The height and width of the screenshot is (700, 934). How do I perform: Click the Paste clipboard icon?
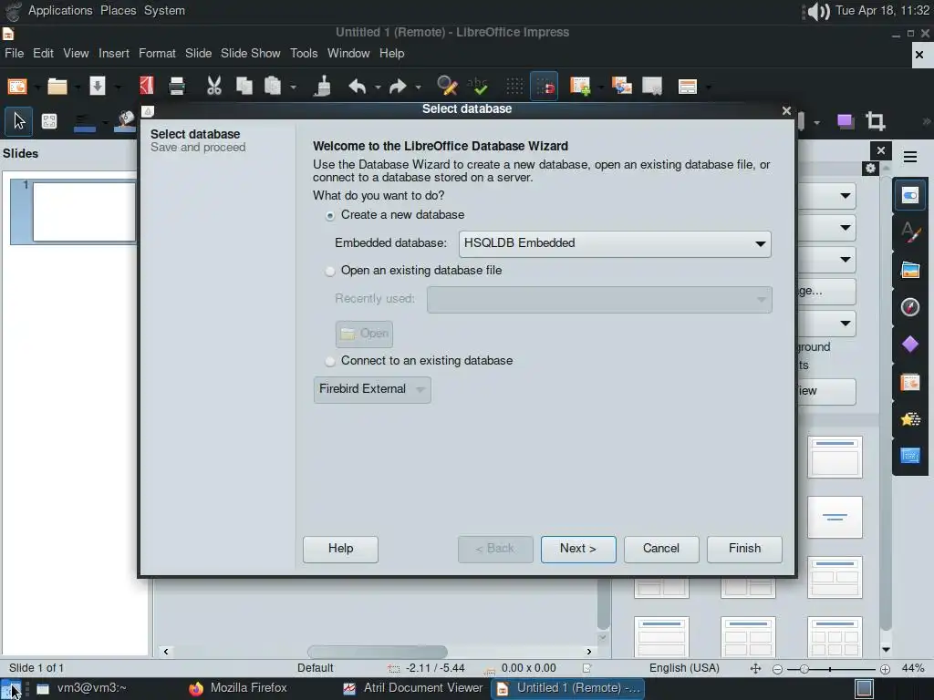(273, 87)
